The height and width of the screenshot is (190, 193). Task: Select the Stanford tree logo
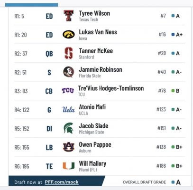tap(69, 53)
